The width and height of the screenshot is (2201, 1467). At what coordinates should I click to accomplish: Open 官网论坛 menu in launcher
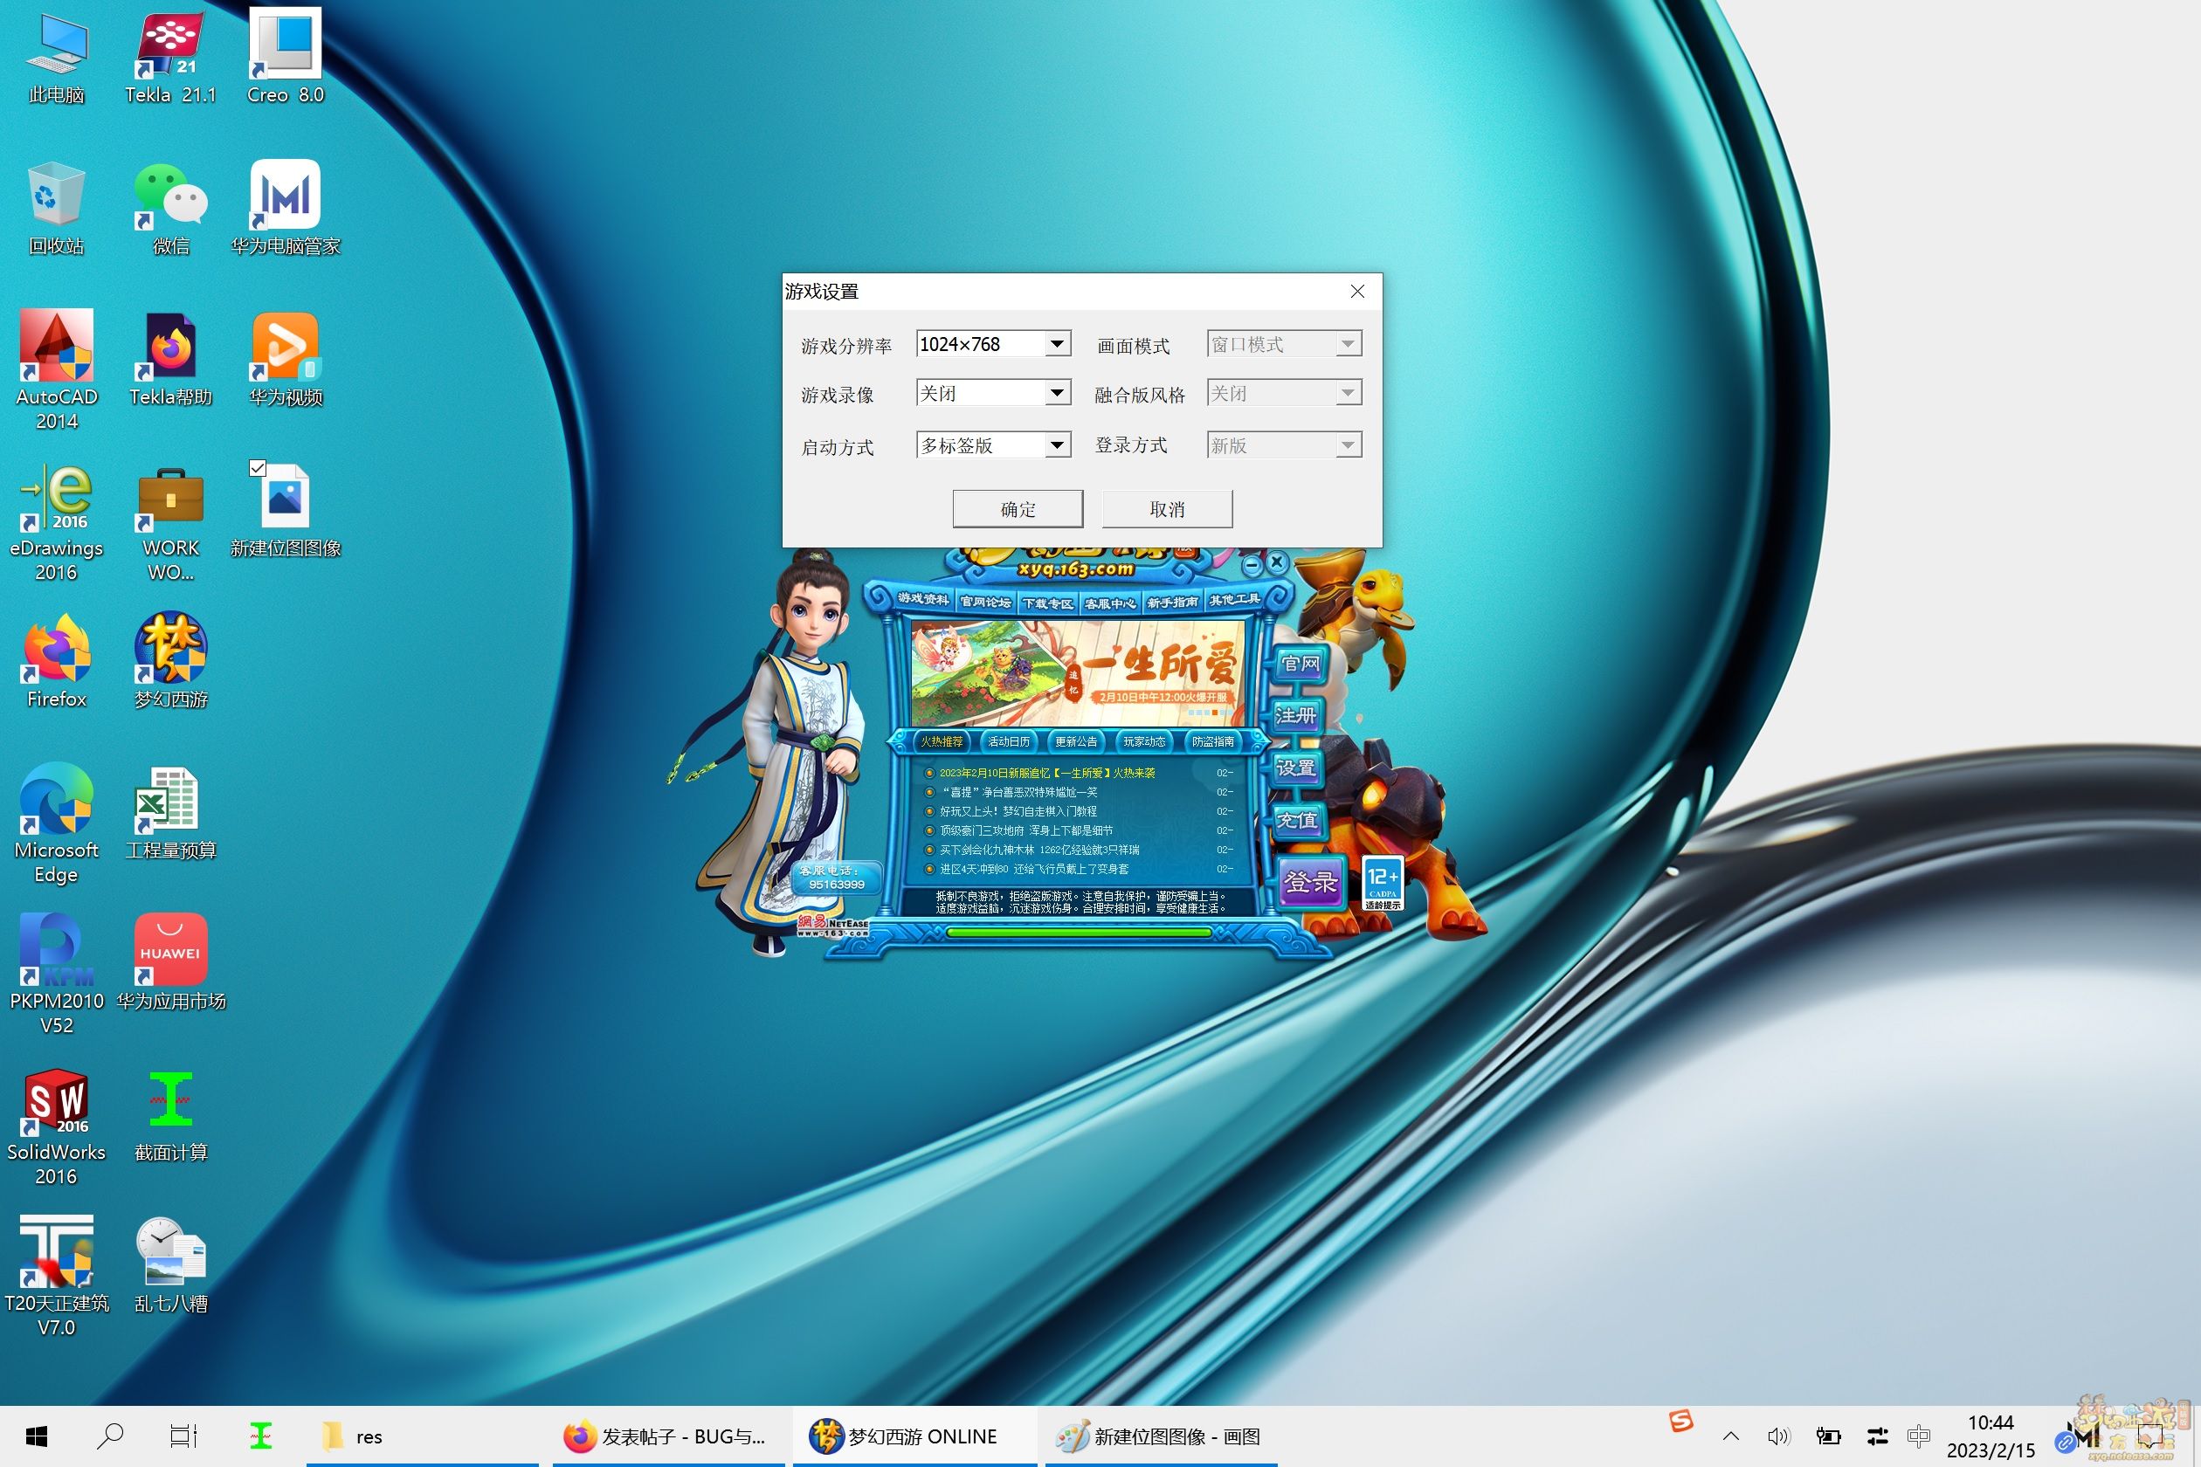pyautogui.click(x=985, y=602)
